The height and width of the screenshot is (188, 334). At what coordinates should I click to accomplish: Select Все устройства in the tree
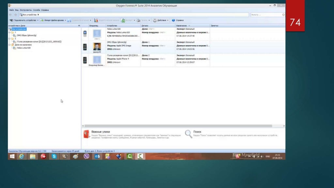tap(19, 29)
